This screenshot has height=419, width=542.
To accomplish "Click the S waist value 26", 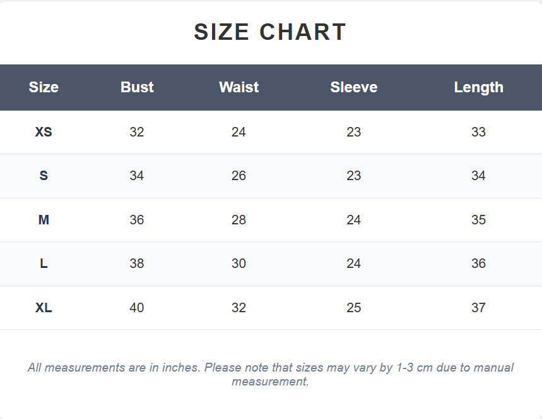I will click(x=239, y=176).
